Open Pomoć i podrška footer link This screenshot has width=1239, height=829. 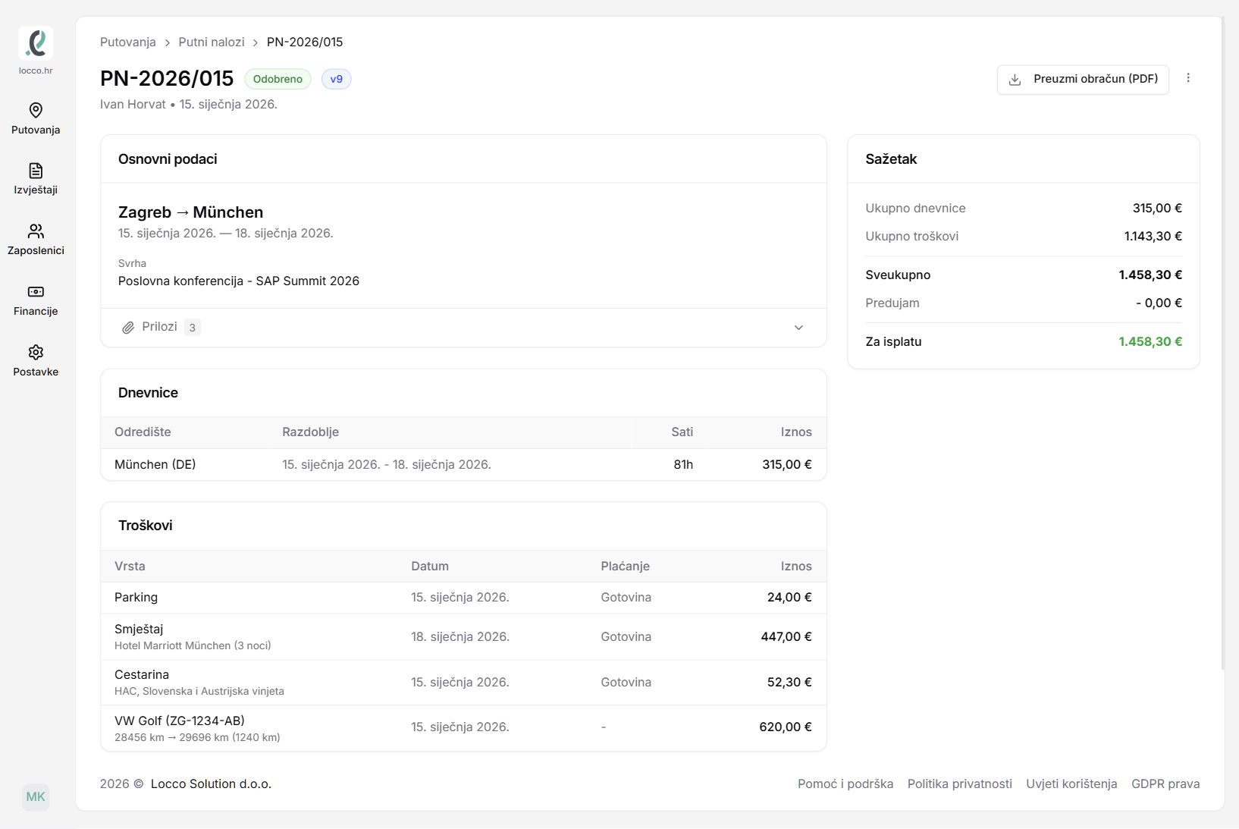click(x=845, y=783)
